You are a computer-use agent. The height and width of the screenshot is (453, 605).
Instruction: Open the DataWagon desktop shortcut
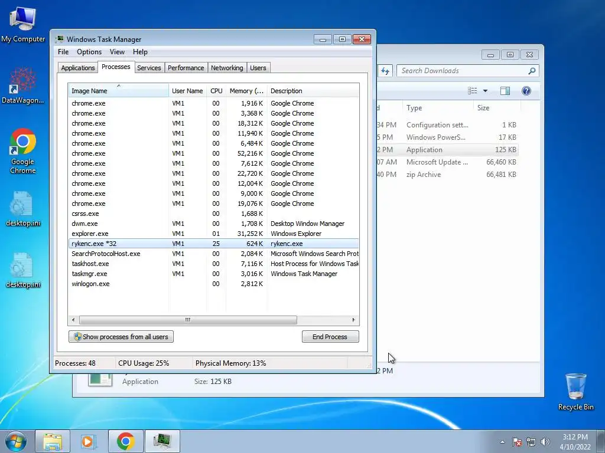[x=23, y=86]
